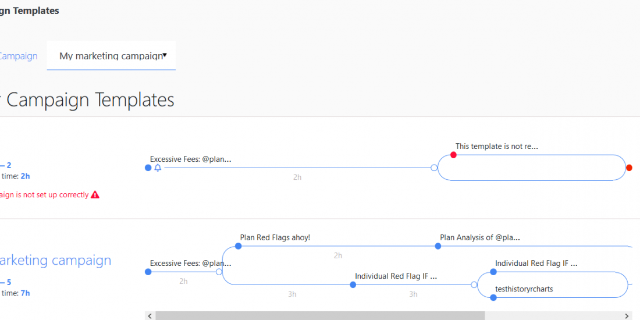The width and height of the screenshot is (640, 320).
Task: Select the 'Plan Analysis of @pla...' node dot
Action: pos(438,246)
